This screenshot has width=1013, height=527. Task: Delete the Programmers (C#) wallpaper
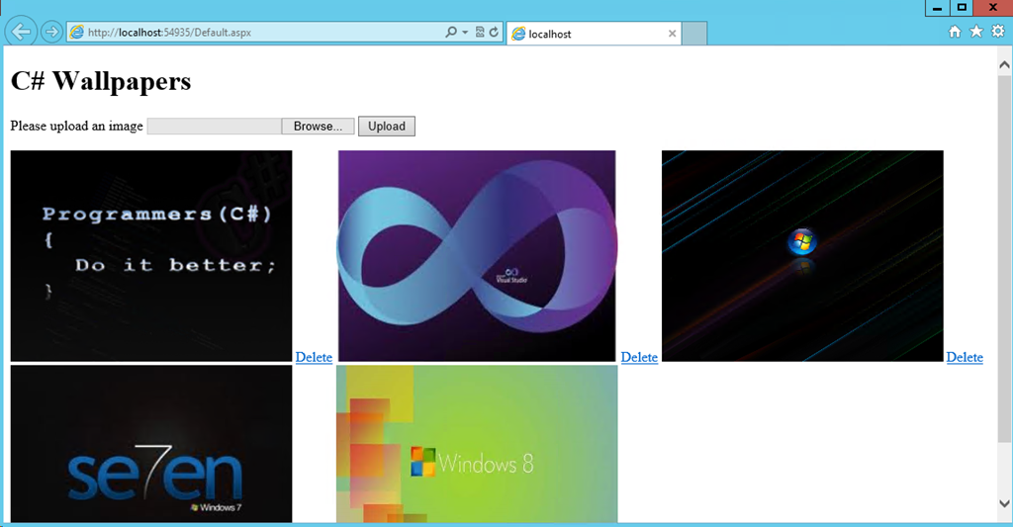click(x=314, y=357)
